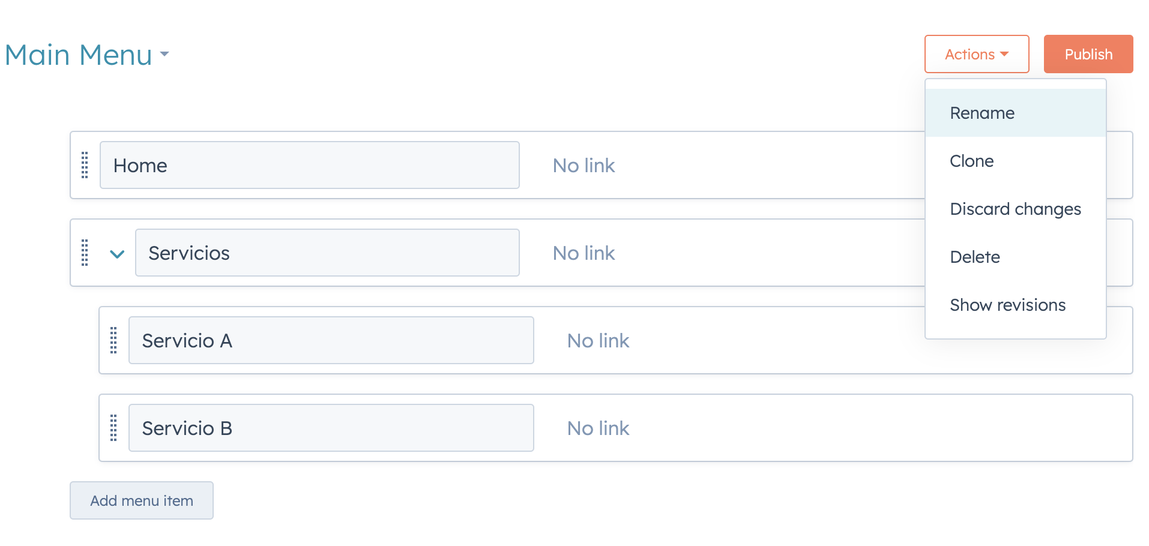Image resolution: width=1149 pixels, height=546 pixels.
Task: Select Rename from the Actions menu
Action: pyautogui.click(x=982, y=113)
